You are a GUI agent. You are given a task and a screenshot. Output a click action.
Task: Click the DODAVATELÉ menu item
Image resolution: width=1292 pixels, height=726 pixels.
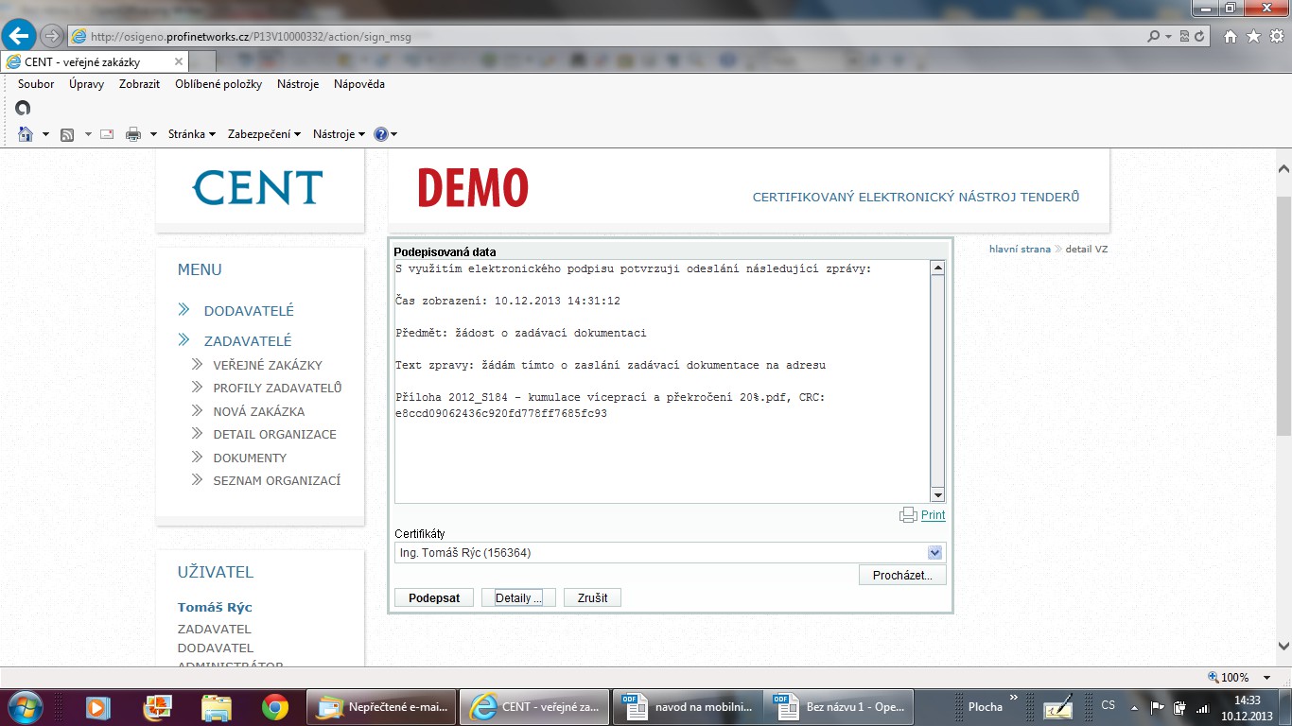tap(249, 311)
